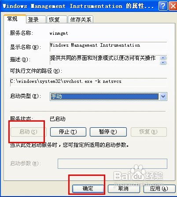Expand the 启动类型 dropdown arrow
177x197 pixels.
(163, 97)
